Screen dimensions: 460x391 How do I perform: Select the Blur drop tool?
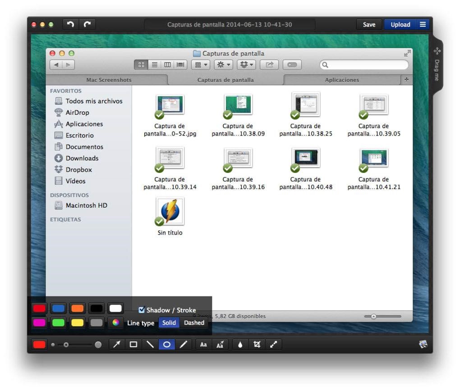click(x=240, y=345)
